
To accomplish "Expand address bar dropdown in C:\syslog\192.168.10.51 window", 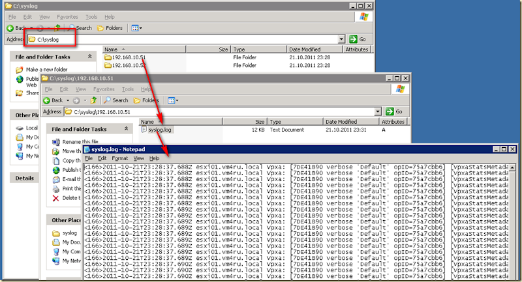I will 378,111.
